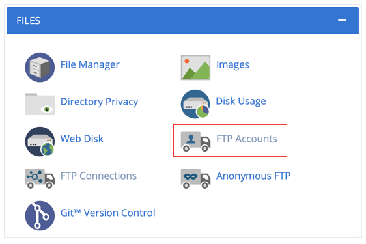
Task: Open the Disk Usage pie chart icon
Action: (x=195, y=104)
